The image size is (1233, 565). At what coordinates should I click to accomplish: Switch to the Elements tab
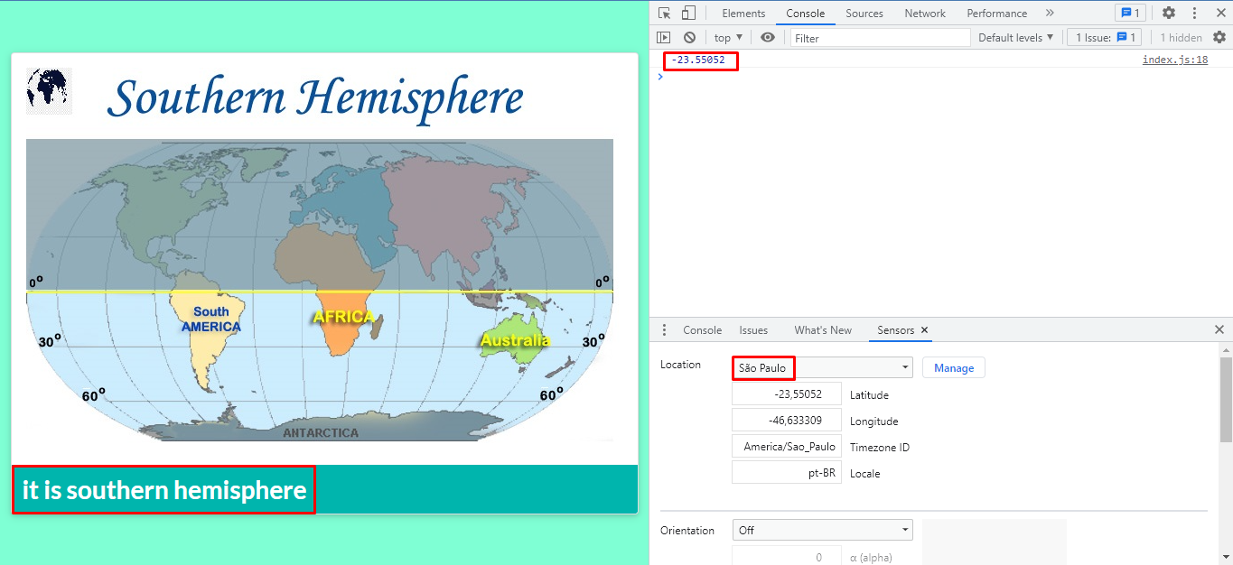[743, 13]
